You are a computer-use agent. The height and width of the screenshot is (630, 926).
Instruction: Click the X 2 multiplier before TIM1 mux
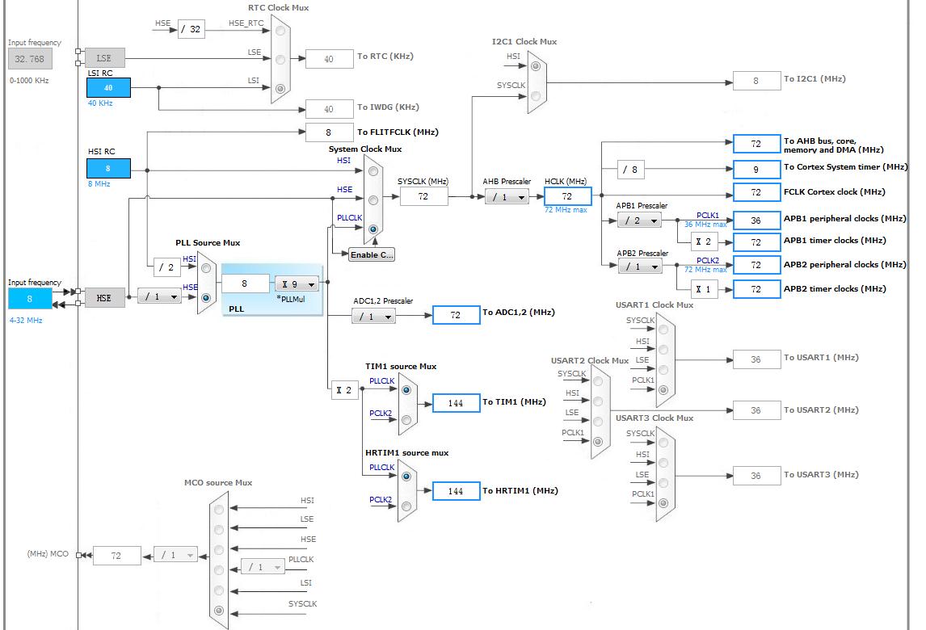coord(344,390)
